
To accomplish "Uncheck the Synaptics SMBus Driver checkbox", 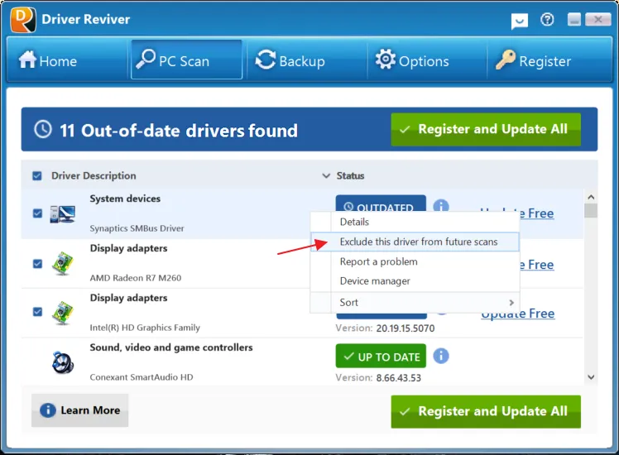I will 37,213.
